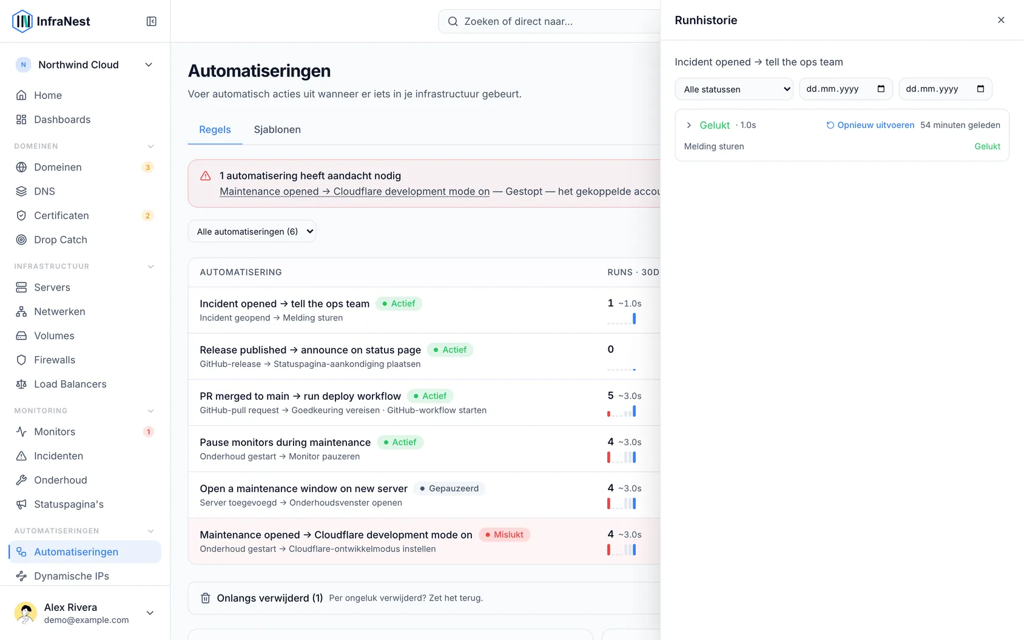Viewport: 1024px width, 640px height.
Task: Open Home from the sidebar
Action: (x=85, y=95)
